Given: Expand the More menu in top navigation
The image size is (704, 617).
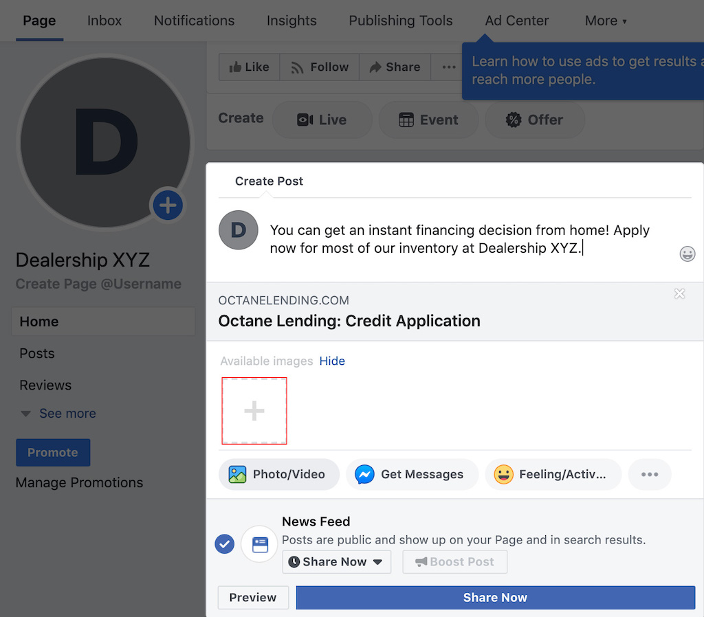Looking at the screenshot, I should 605,21.
